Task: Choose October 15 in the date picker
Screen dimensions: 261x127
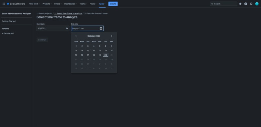Action: pyautogui.click(x=76, y=55)
